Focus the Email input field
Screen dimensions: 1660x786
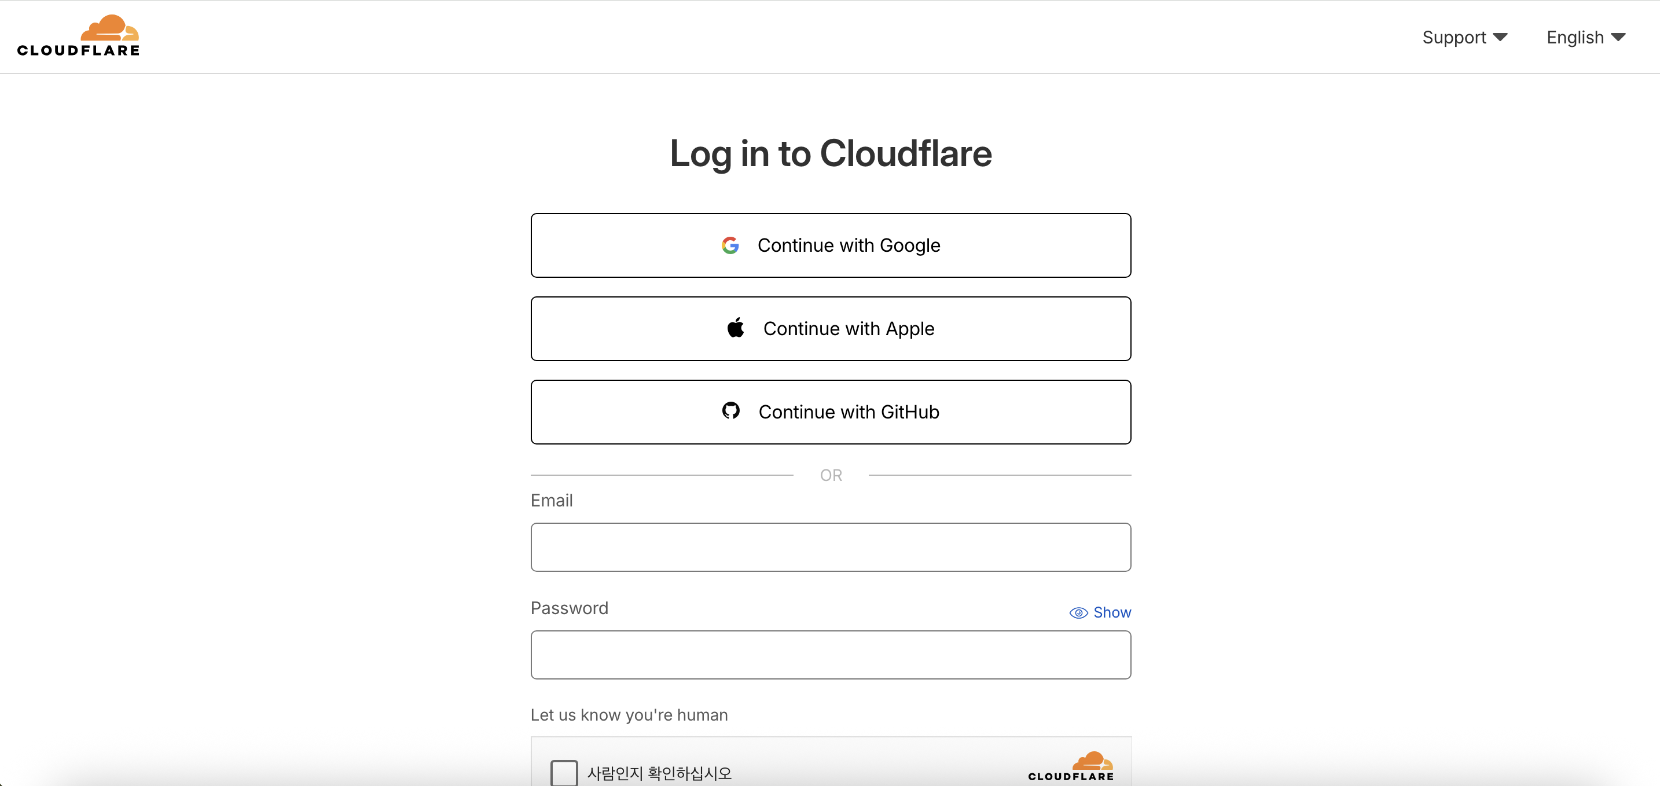click(x=831, y=547)
